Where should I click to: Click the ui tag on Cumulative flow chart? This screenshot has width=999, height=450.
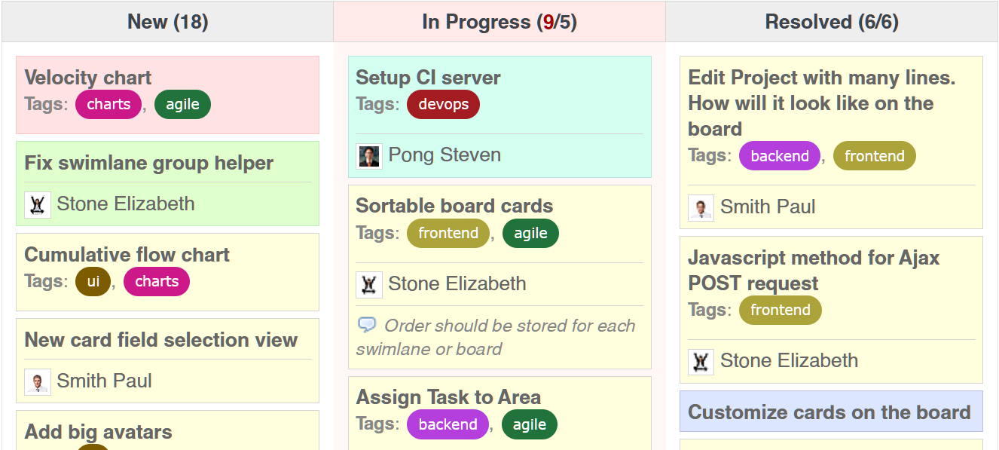tap(93, 281)
